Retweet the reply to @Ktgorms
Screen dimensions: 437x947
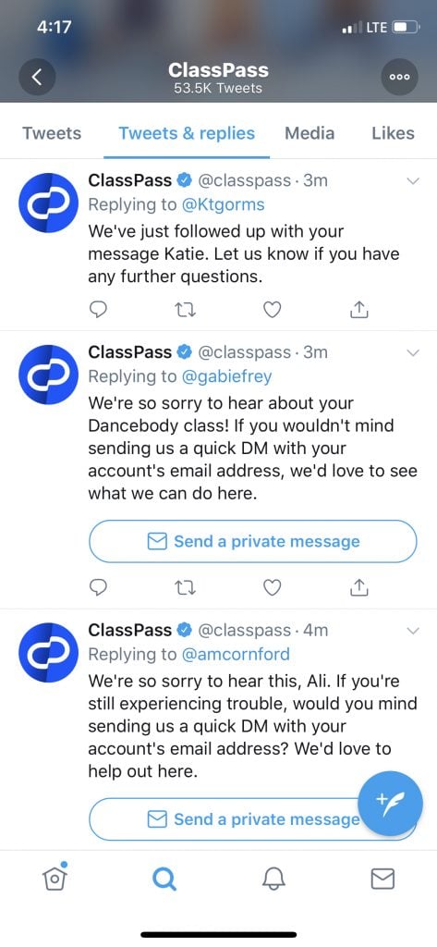point(186,310)
